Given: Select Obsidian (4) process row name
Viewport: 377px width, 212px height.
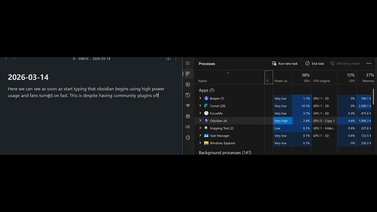Looking at the screenshot, I should tap(218, 121).
